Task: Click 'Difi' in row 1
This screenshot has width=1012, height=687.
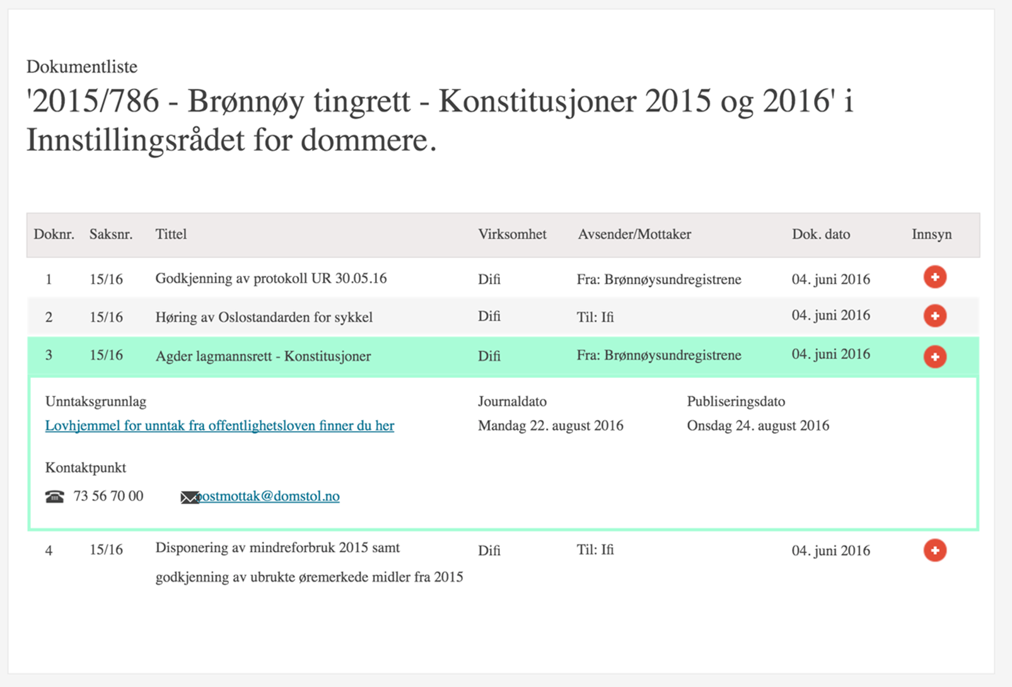Action: click(x=489, y=279)
